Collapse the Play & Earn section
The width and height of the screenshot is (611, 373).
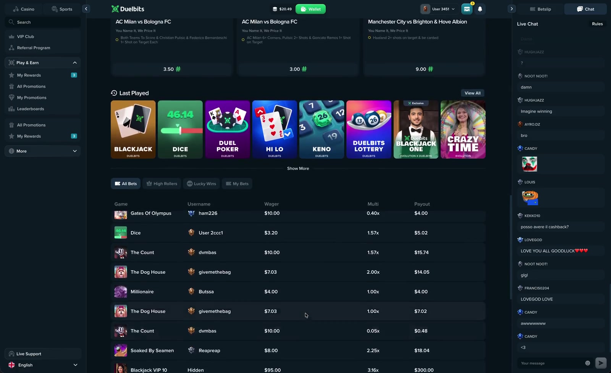(75, 63)
